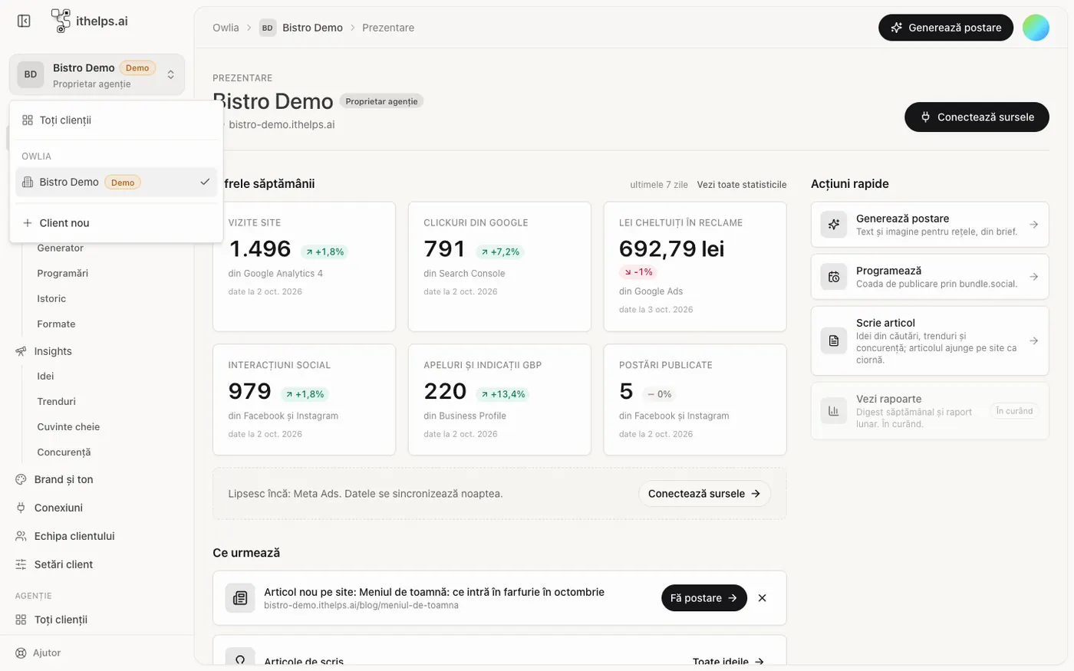Click the ithelps.ai logo icon
The width and height of the screenshot is (1074, 671).
point(61,21)
